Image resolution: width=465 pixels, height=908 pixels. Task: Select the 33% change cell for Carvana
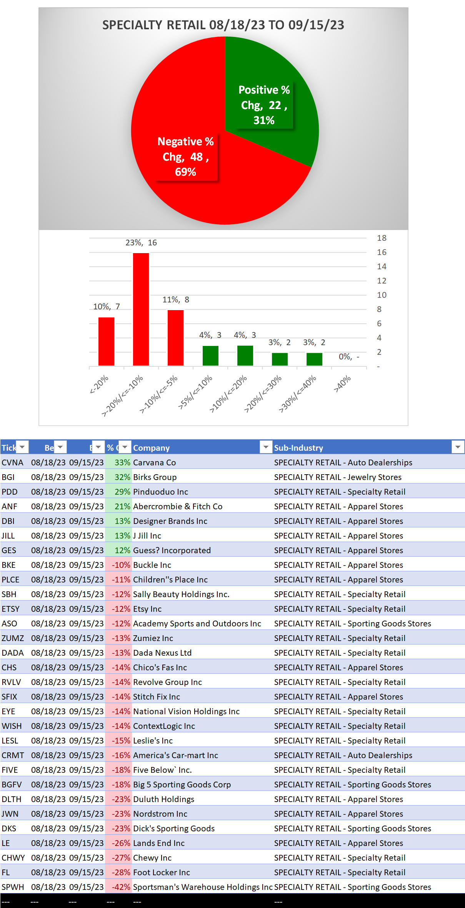click(118, 462)
